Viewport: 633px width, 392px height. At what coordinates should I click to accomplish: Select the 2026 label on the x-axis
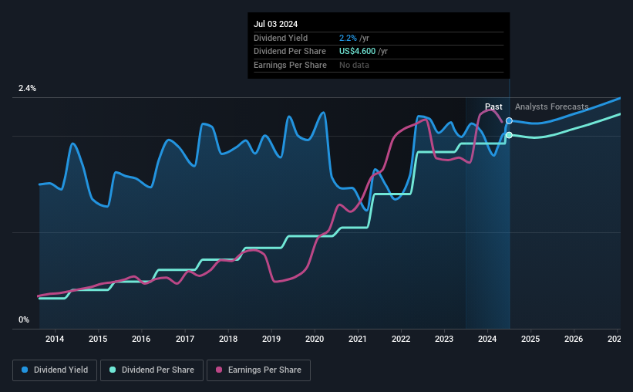574,339
